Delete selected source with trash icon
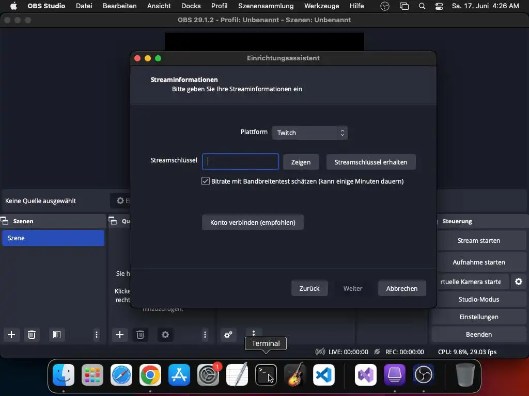Viewport: 529px width, 396px height. (x=140, y=334)
